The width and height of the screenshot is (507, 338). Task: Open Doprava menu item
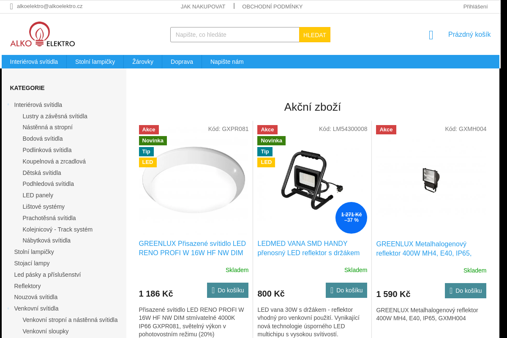(x=182, y=62)
